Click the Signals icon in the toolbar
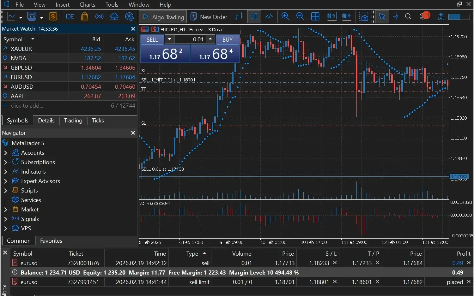 99,17
